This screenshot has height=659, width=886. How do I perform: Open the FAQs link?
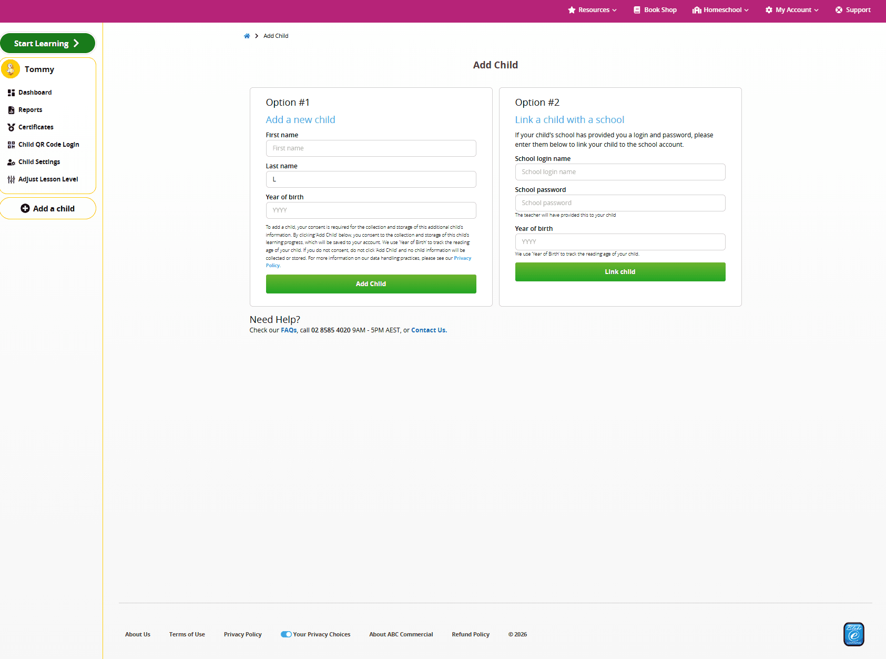(x=289, y=330)
